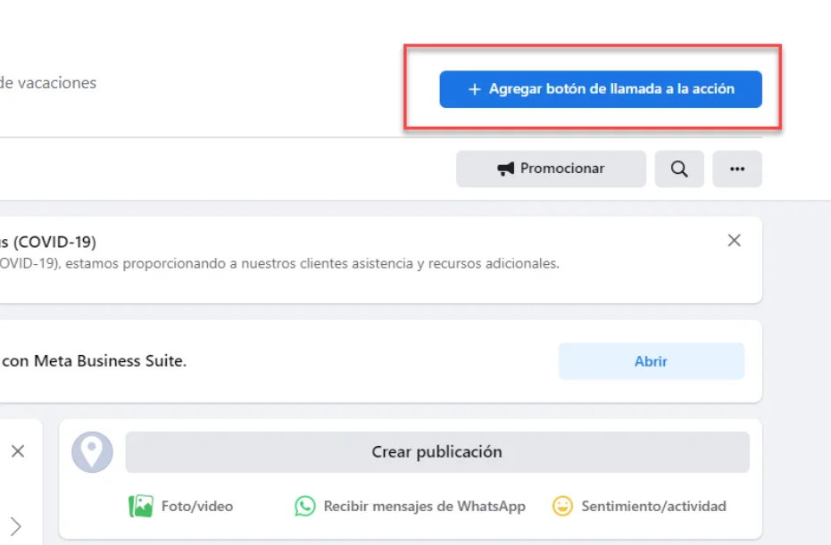Choose Sentimiento/actividad option
This screenshot has width=831, height=545.
coord(639,507)
